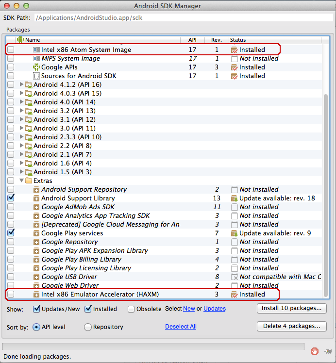Image resolution: width=336 pixels, height=363 pixels.
Task: Check the HAXM package checkbox
Action: (x=11, y=294)
